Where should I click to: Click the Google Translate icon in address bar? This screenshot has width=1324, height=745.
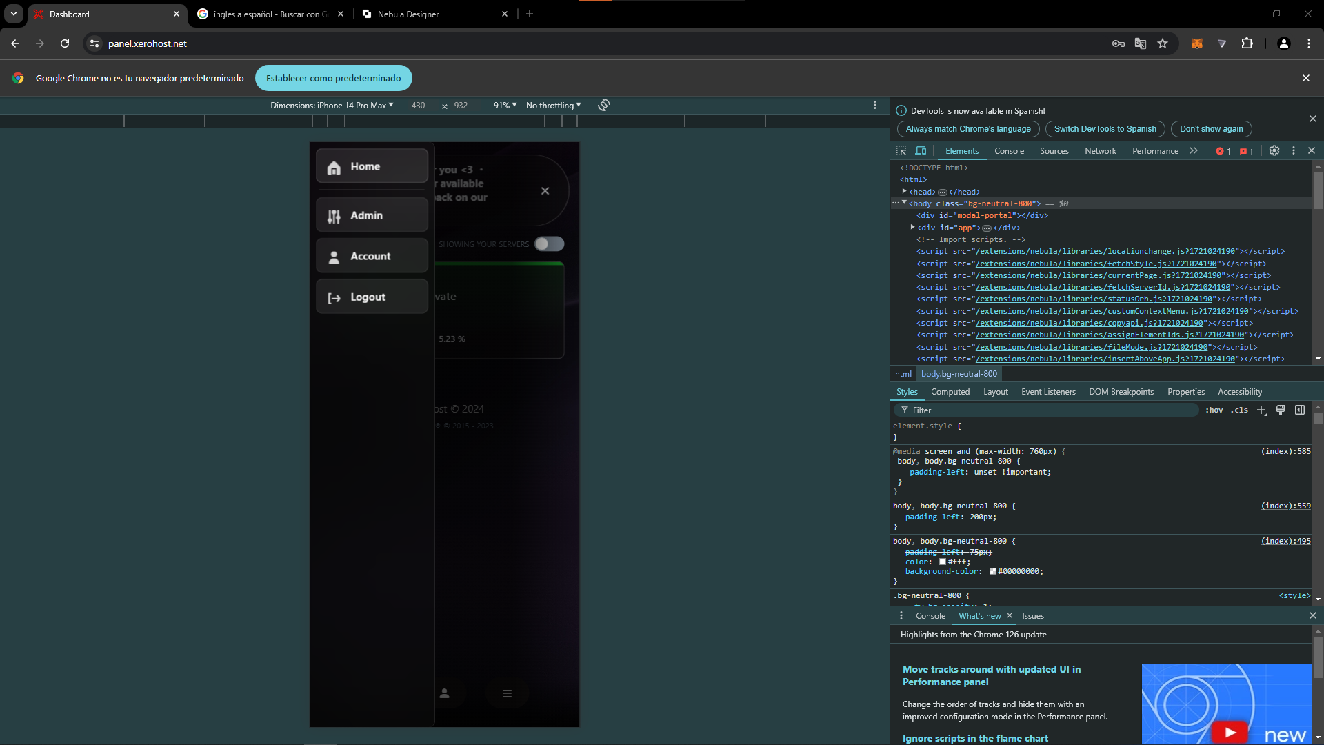coord(1141,43)
